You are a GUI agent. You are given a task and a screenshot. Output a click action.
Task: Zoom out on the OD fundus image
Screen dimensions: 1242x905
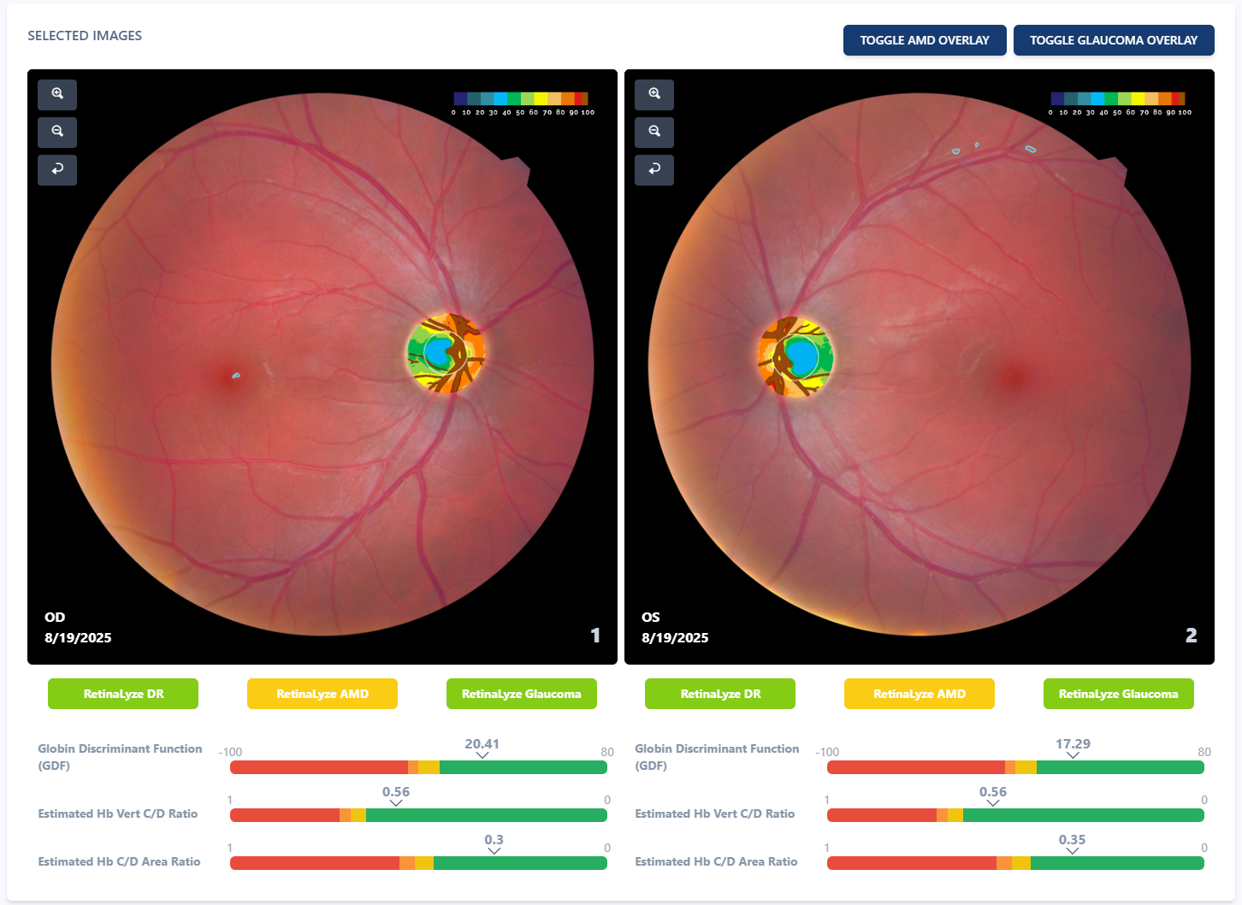pos(57,132)
